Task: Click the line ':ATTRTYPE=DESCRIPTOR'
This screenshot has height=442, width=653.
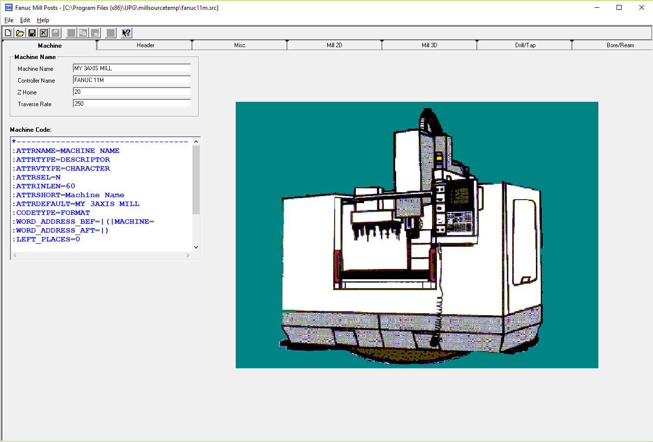Action: [x=61, y=160]
